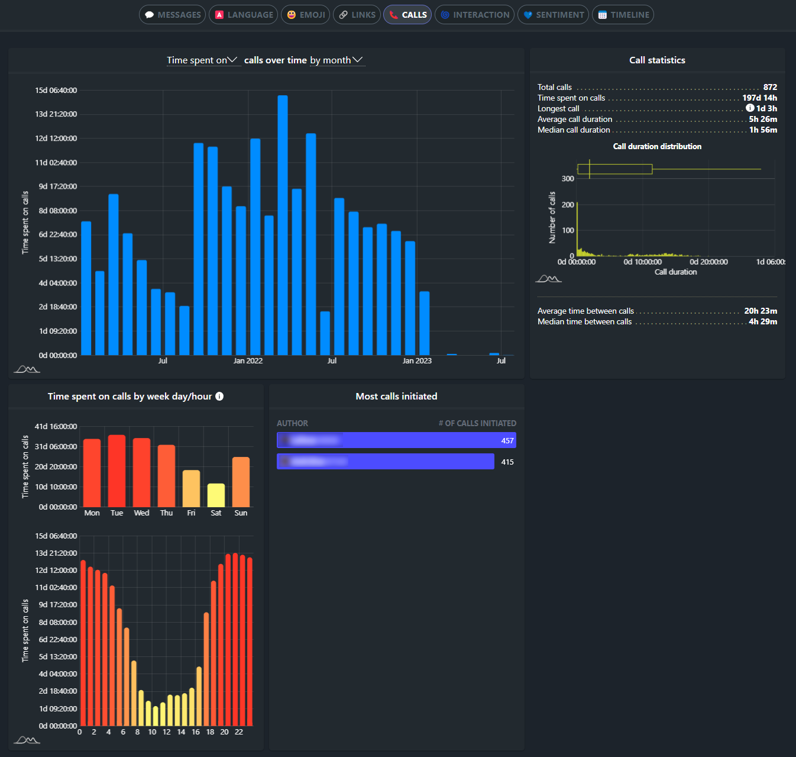The width and height of the screenshot is (796, 757).
Task: Click the tallest blue bar in calls over time
Action: [x=283, y=225]
